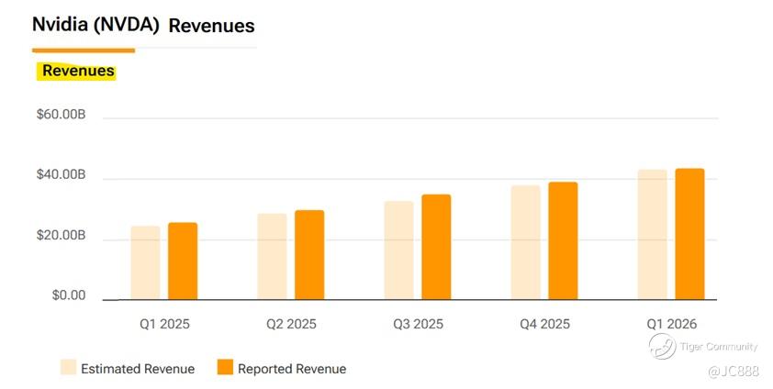This screenshot has height=389, width=773.
Task: Select Q1 2025 estimated revenue bar
Action: pos(145,263)
